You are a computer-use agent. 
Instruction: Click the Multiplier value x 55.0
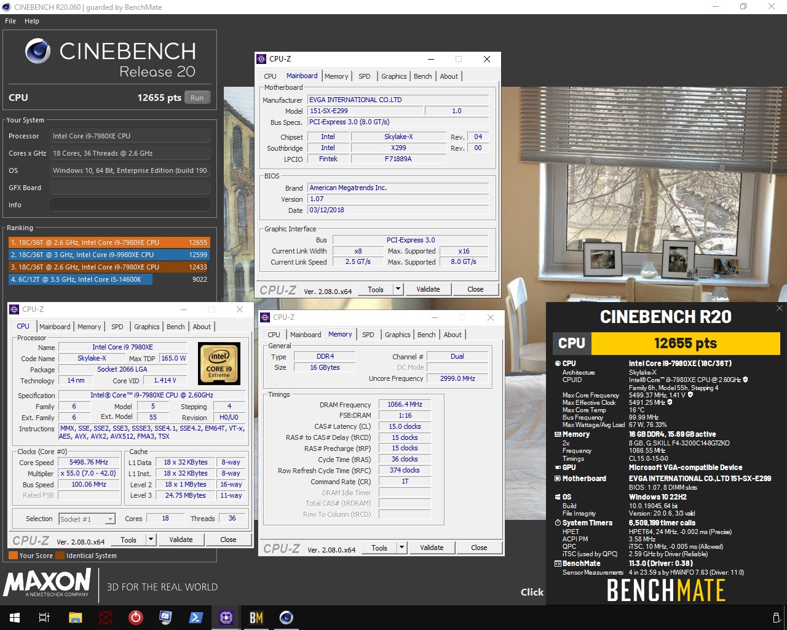coord(89,473)
